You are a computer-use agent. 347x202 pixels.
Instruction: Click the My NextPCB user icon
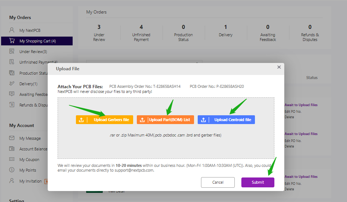pyautogui.click(x=12, y=30)
